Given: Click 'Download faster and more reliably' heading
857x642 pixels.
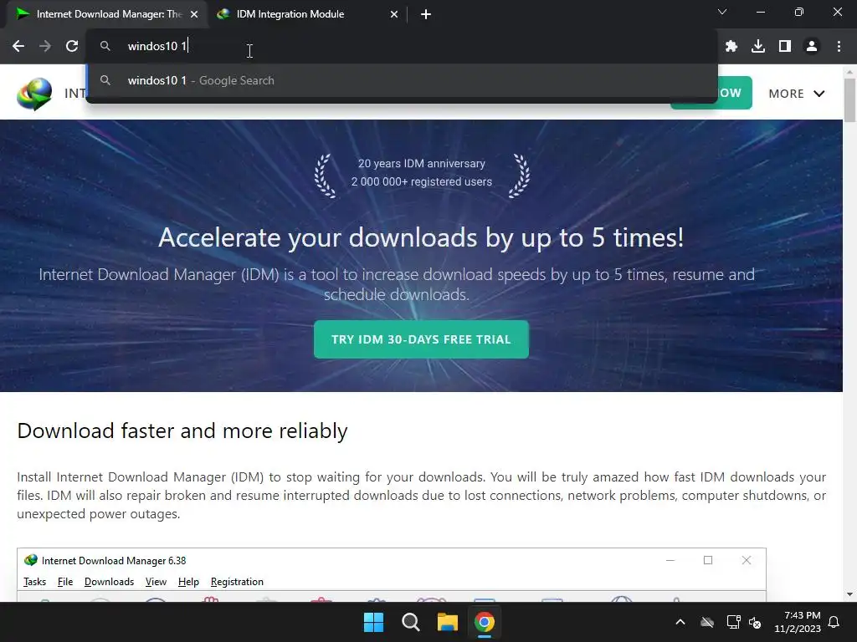Looking at the screenshot, I should (182, 431).
